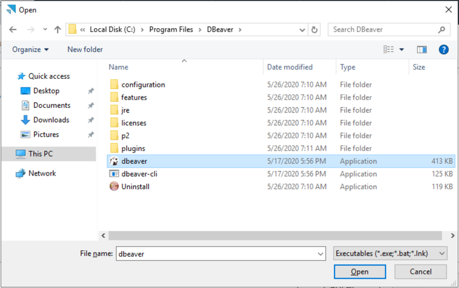Create a New folder

click(85, 49)
